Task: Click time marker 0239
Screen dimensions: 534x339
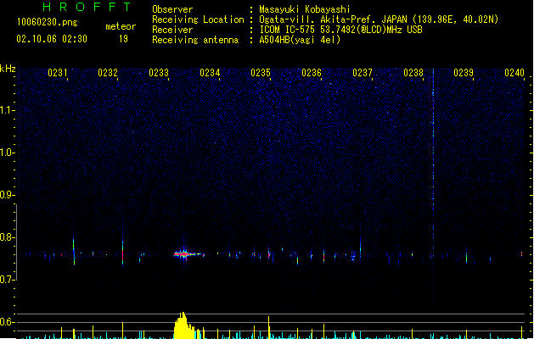Action: 464,73
